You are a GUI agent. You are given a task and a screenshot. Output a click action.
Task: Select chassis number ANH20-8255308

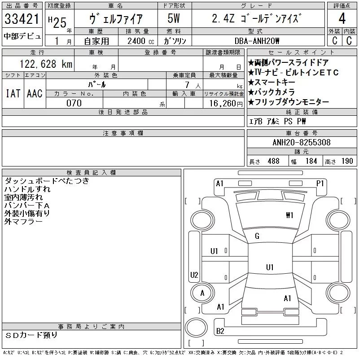click(302, 143)
